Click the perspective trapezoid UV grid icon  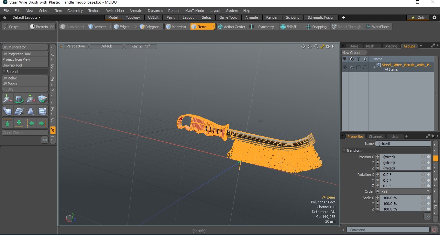tap(31, 111)
